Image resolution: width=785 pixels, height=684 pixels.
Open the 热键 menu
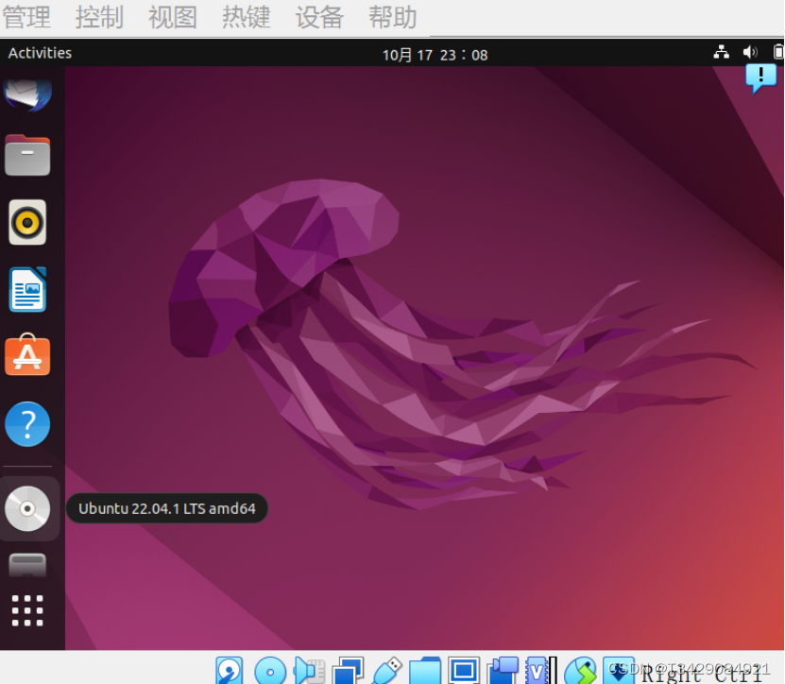click(x=247, y=18)
